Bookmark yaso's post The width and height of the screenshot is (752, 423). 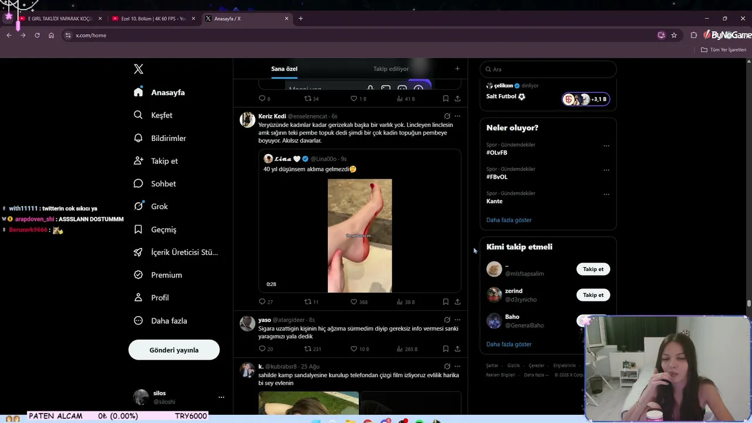click(446, 349)
